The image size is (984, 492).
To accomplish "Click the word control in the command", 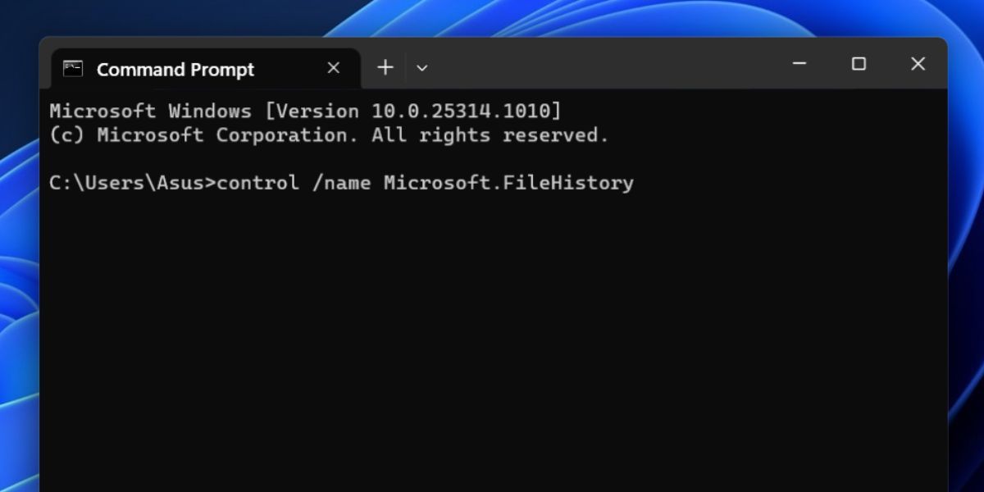I will click(x=257, y=183).
